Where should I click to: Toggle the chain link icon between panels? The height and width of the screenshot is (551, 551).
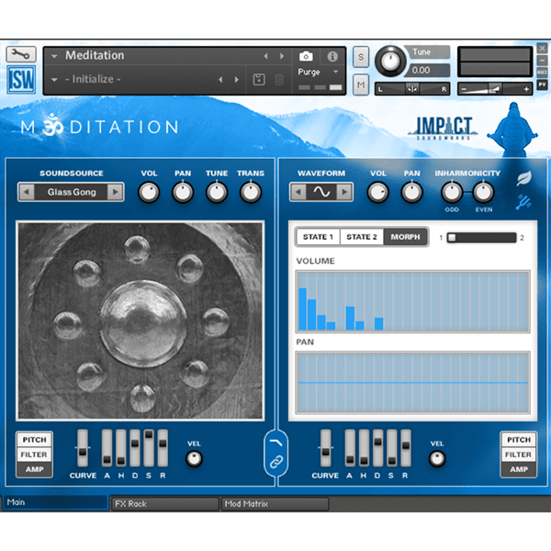coord(276,462)
